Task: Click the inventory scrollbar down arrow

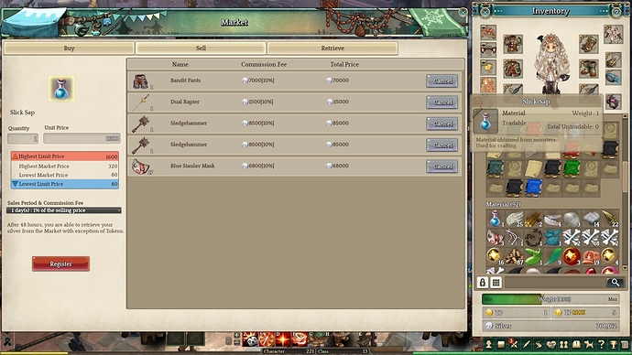Action: click(625, 268)
